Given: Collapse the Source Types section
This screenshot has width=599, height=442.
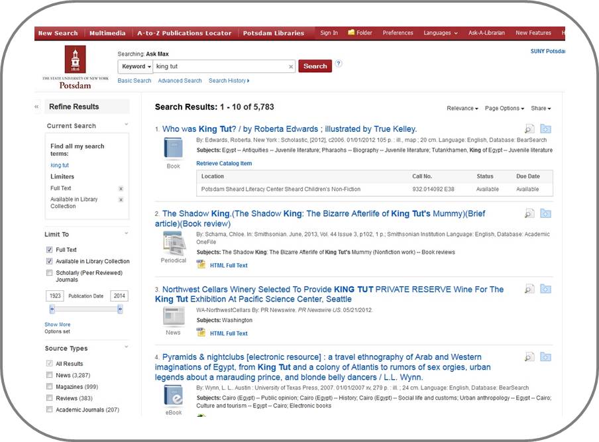Looking at the screenshot, I should [126, 347].
